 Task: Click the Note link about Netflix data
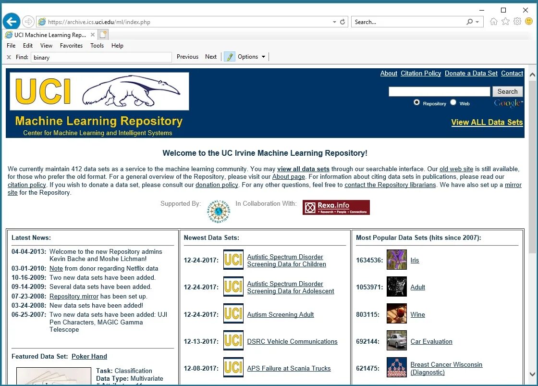56,269
